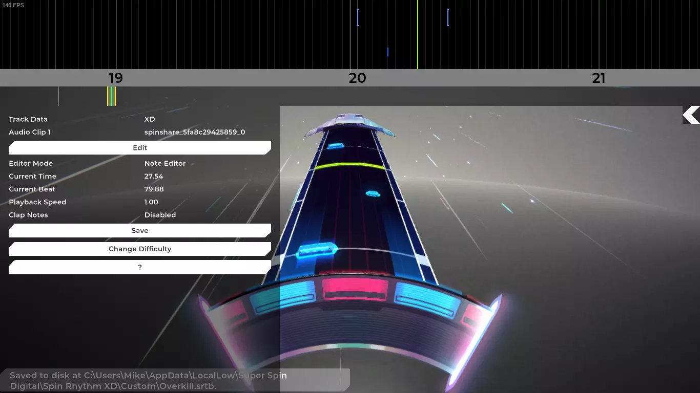Click the white marker line in the overview strip
Image resolution: width=700 pixels, height=393 pixels.
click(58, 96)
